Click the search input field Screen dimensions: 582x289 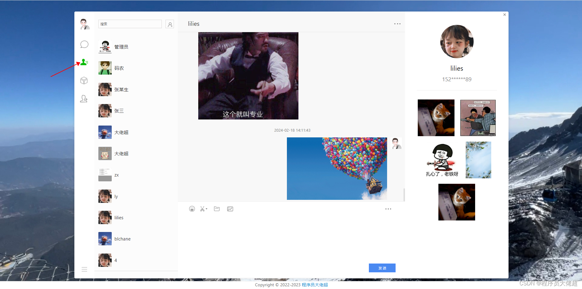point(130,24)
